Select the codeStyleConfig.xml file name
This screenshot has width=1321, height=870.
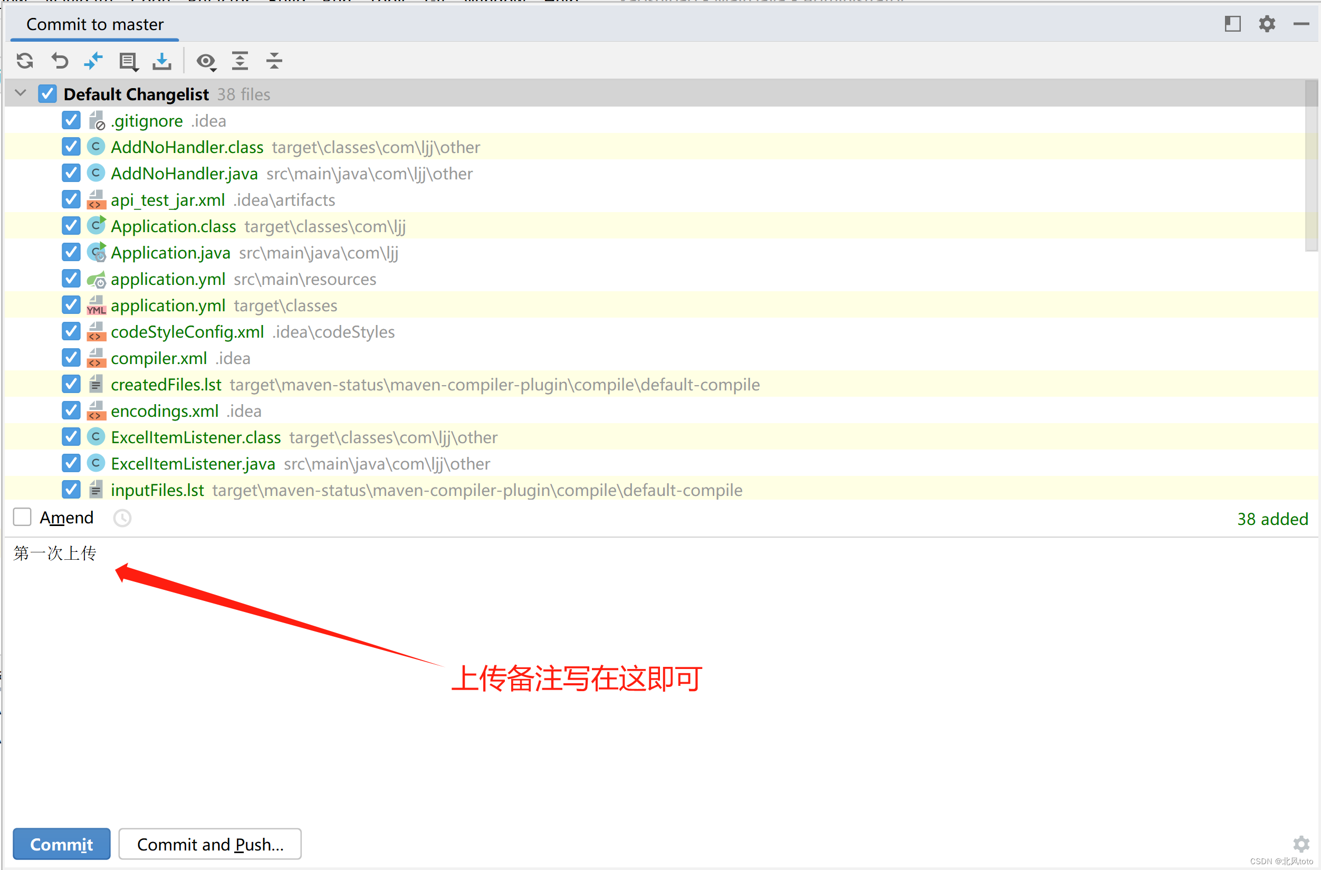pos(187,332)
